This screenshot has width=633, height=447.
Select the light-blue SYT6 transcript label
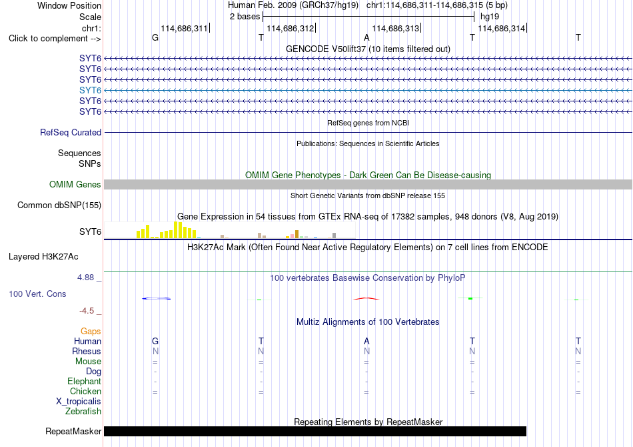(x=90, y=90)
